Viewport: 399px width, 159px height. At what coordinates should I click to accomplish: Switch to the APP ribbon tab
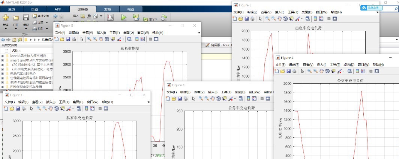click(58, 9)
